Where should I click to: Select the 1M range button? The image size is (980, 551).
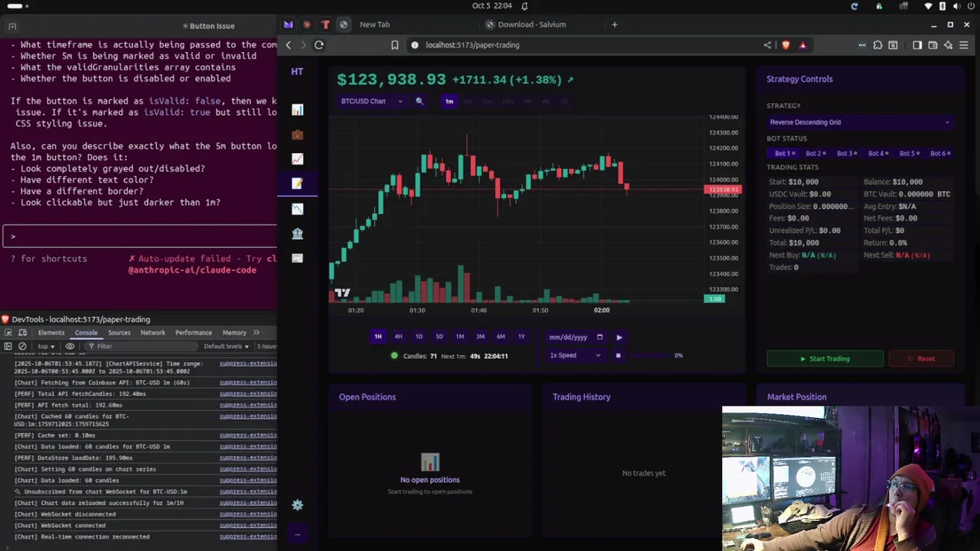coord(459,337)
